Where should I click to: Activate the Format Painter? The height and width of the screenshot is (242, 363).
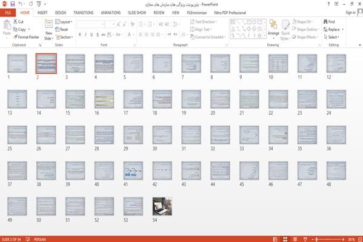coord(26,37)
